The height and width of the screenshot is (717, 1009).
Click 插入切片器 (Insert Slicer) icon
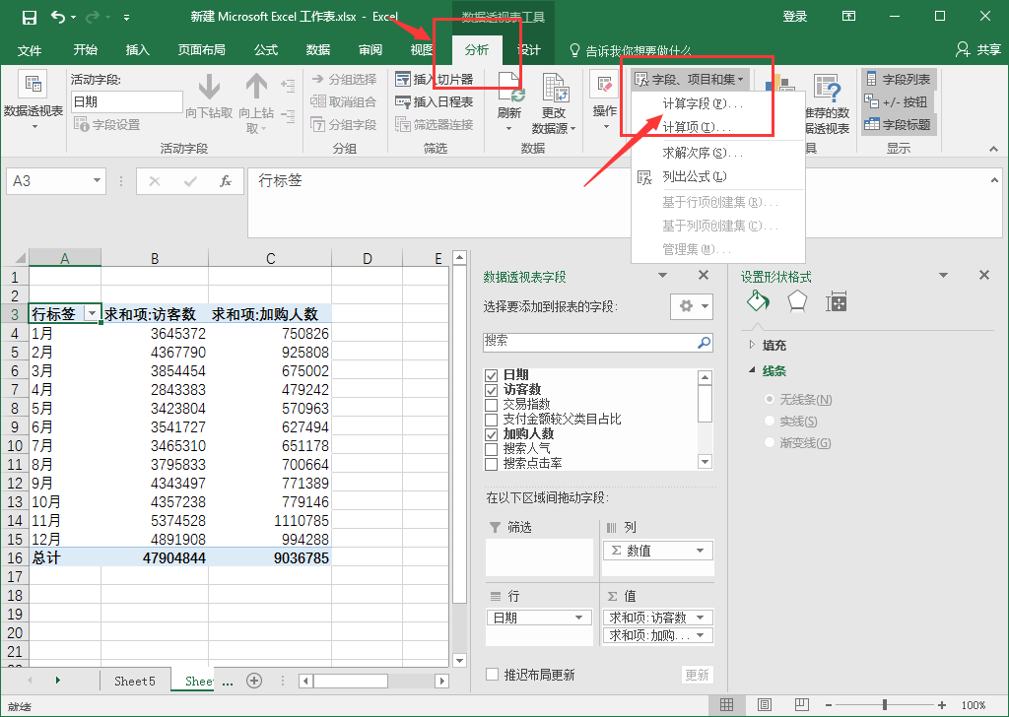pos(435,79)
